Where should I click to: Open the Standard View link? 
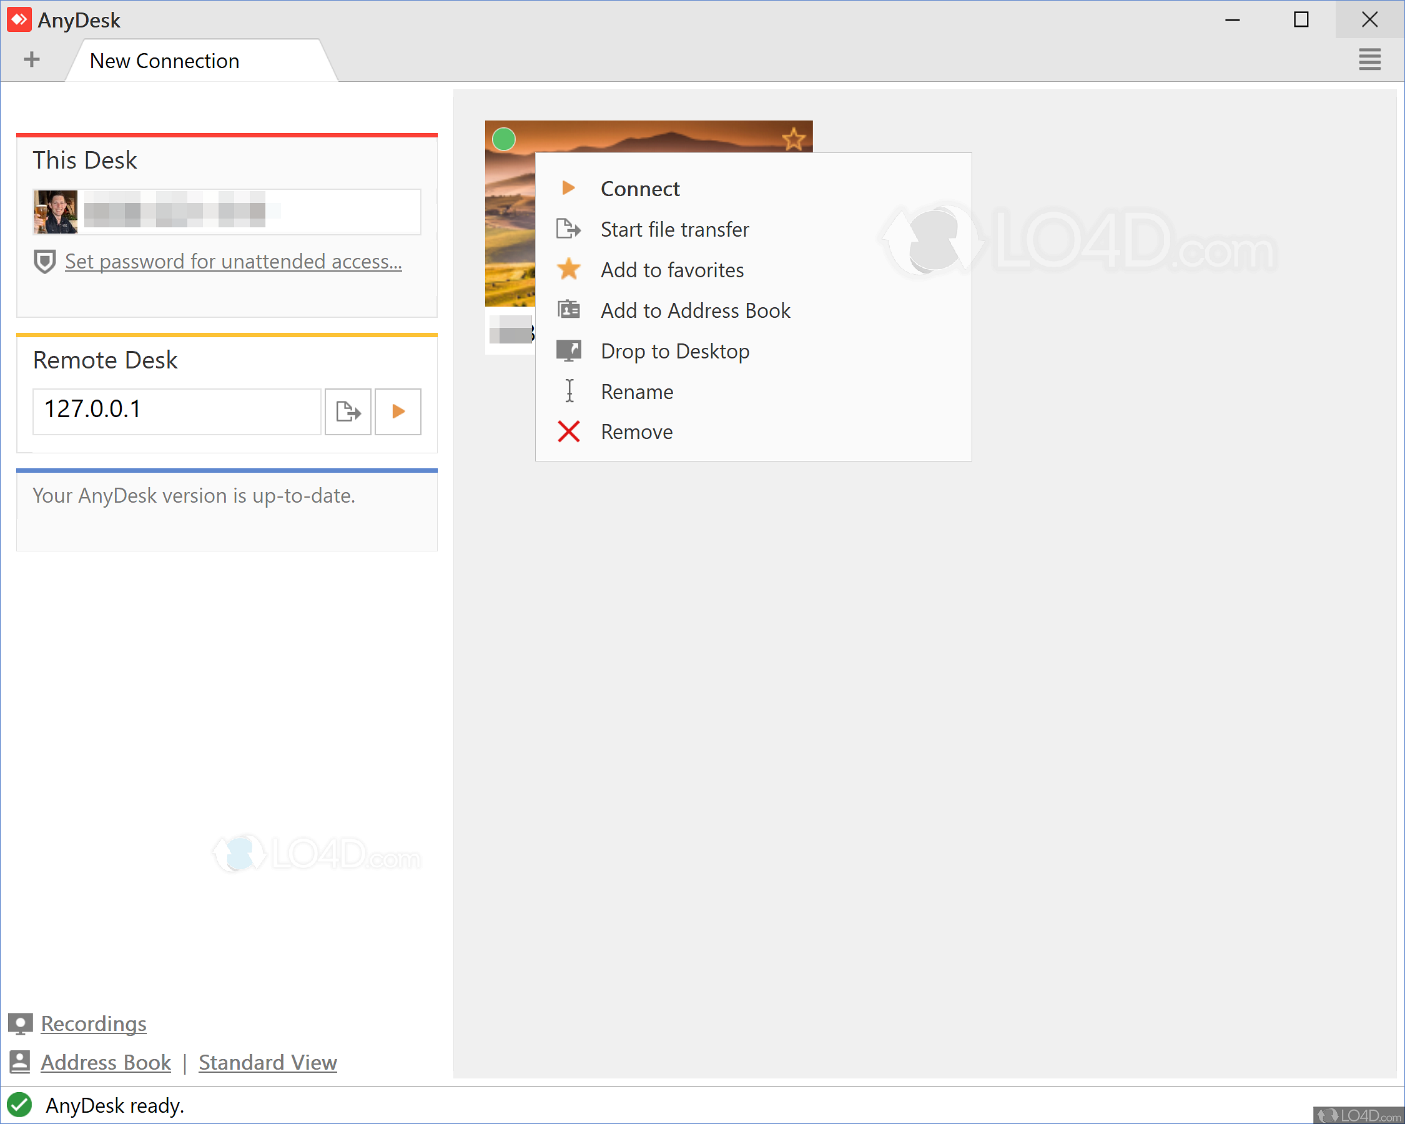click(267, 1062)
